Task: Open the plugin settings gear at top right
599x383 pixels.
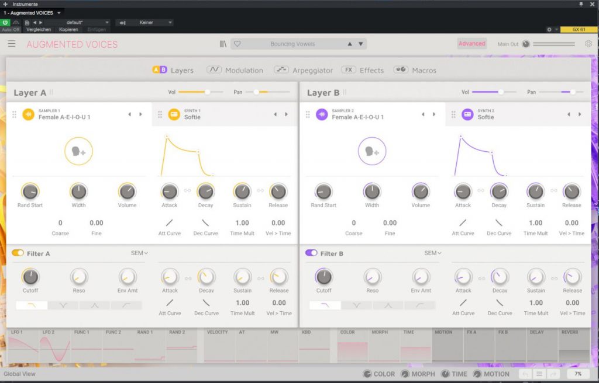Action: point(588,44)
